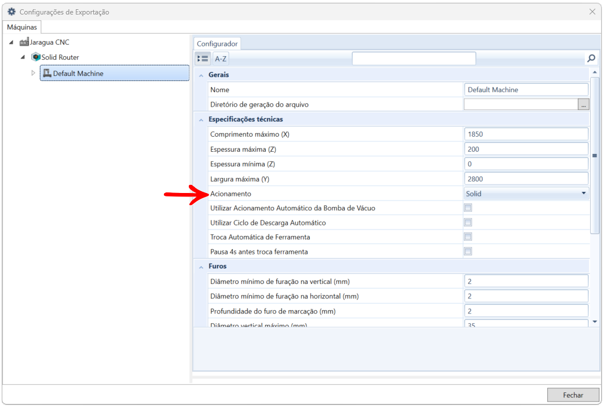Screen dimensions: 604x408
Task: Click the property grid vertical scrollbar thumb
Action: 595,155
